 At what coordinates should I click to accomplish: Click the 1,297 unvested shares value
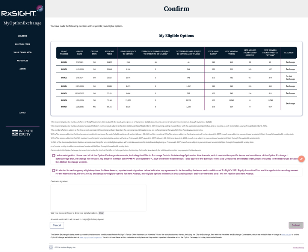[x=189, y=86]
